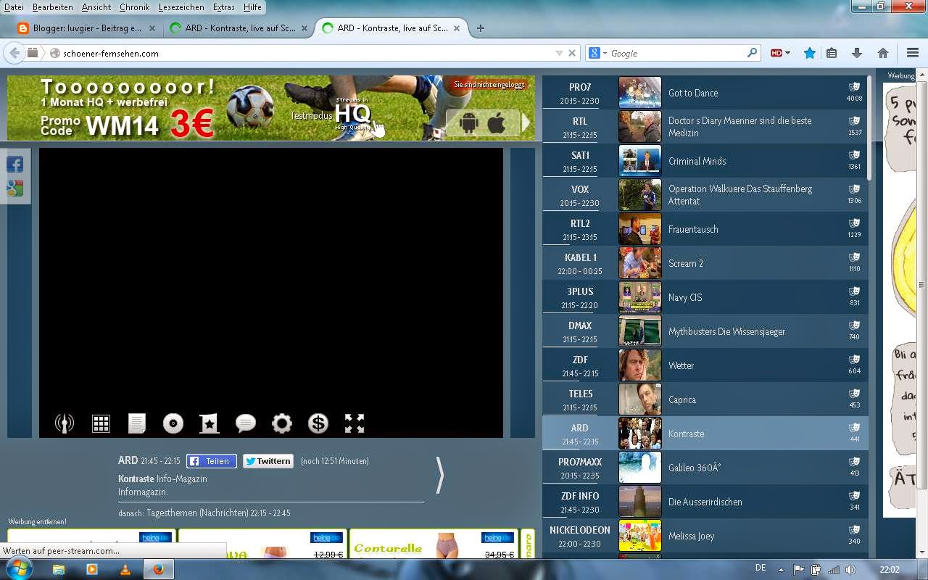Click the address bar URL field
The width and height of the screenshot is (928, 580).
click(304, 53)
